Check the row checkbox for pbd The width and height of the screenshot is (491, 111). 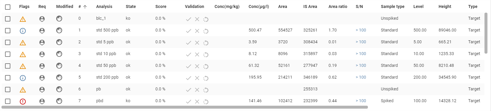[8, 101]
